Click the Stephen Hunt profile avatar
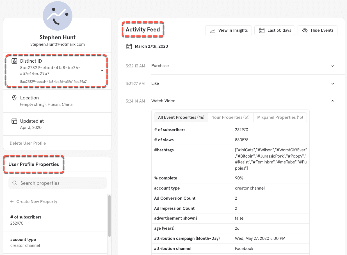Viewport: 347px width, 255px height. pos(58,16)
